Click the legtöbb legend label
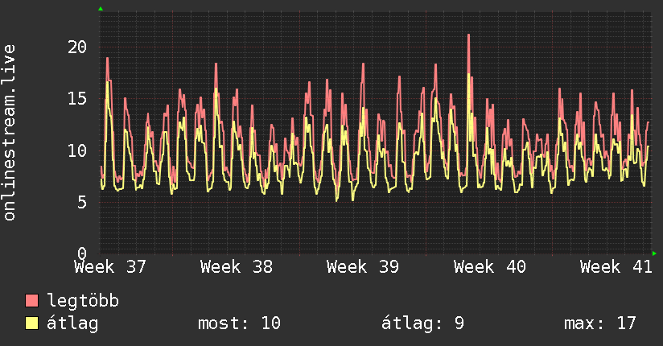This screenshot has height=346, width=663. point(83,301)
